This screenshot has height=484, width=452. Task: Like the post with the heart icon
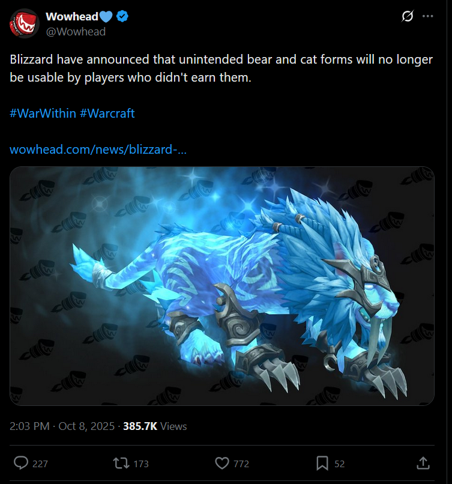tap(222, 464)
